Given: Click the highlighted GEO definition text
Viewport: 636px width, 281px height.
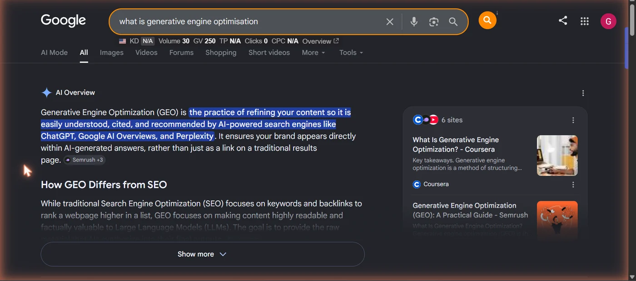Looking at the screenshot, I should click(x=196, y=124).
